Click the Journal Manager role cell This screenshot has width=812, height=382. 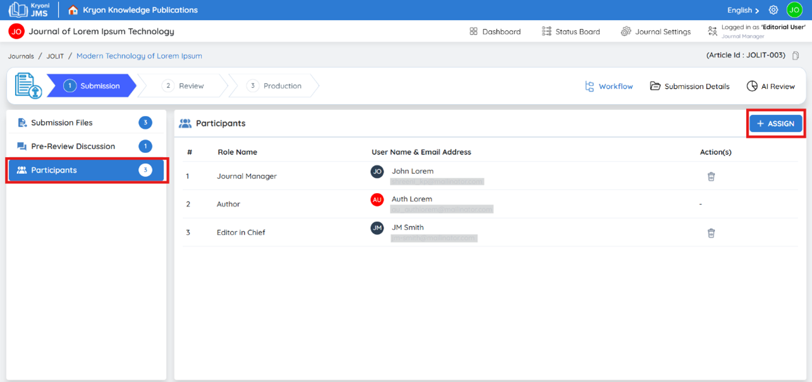coord(247,177)
